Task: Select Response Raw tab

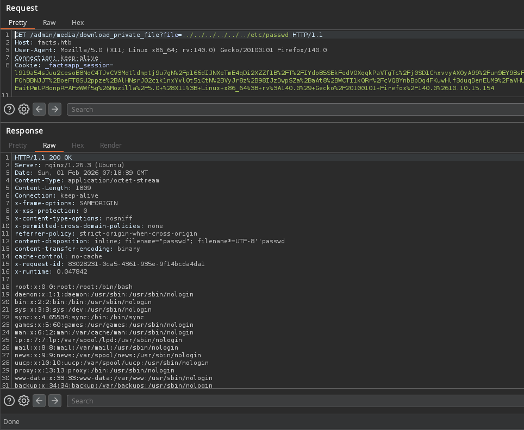Action: pos(49,145)
